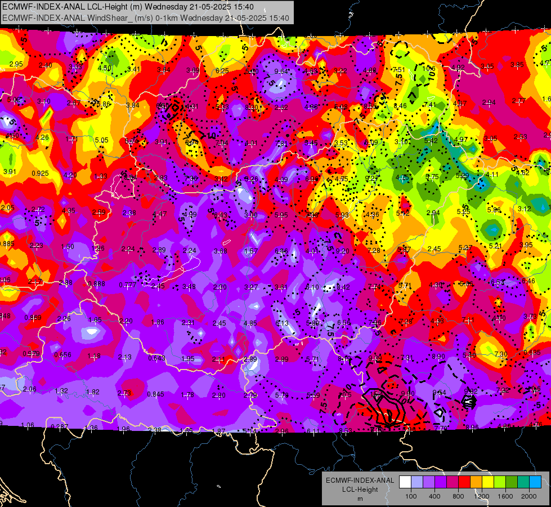
Task: Click the wind shear value 5.14
Action: [249, 431]
